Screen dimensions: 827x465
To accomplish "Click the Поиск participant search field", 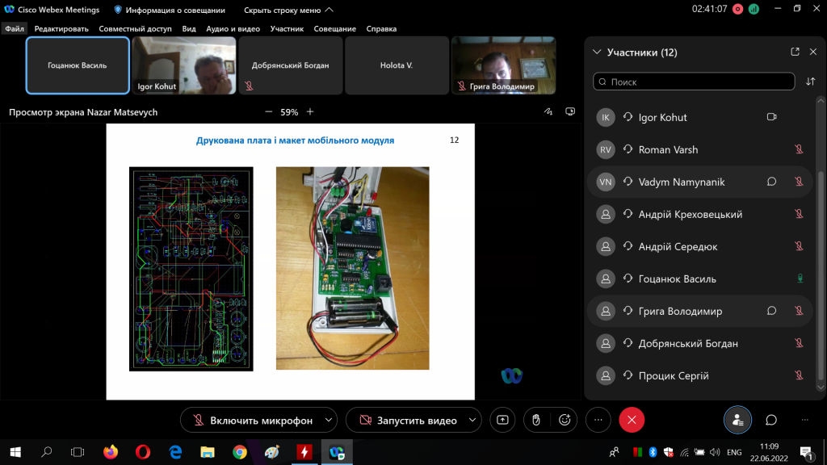I will (x=695, y=82).
